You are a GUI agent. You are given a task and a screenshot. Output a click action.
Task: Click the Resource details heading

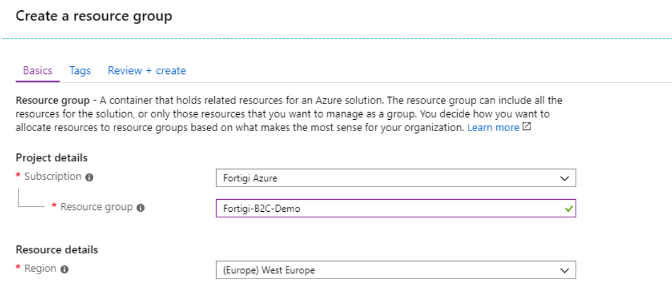point(57,250)
